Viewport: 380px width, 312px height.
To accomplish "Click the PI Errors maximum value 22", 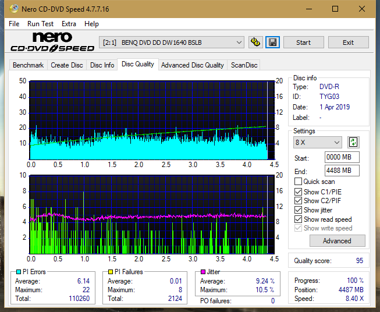I will [x=86, y=290].
